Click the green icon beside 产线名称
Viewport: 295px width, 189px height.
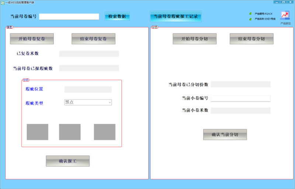click(x=251, y=19)
